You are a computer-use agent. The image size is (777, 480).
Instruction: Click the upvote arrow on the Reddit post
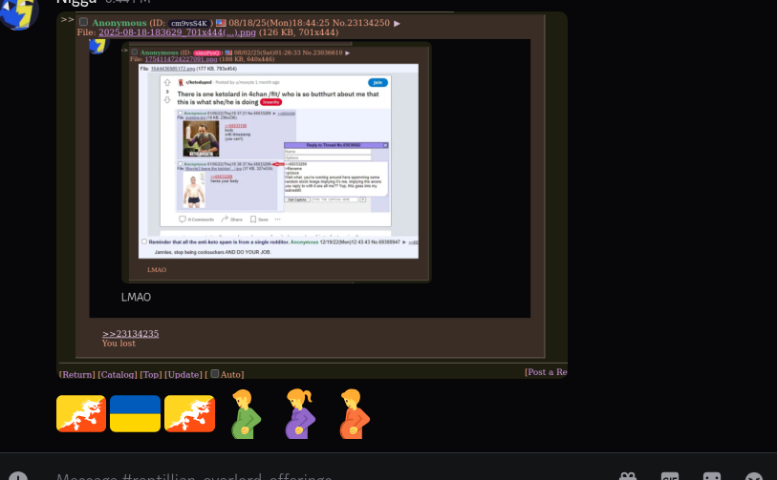click(x=167, y=83)
